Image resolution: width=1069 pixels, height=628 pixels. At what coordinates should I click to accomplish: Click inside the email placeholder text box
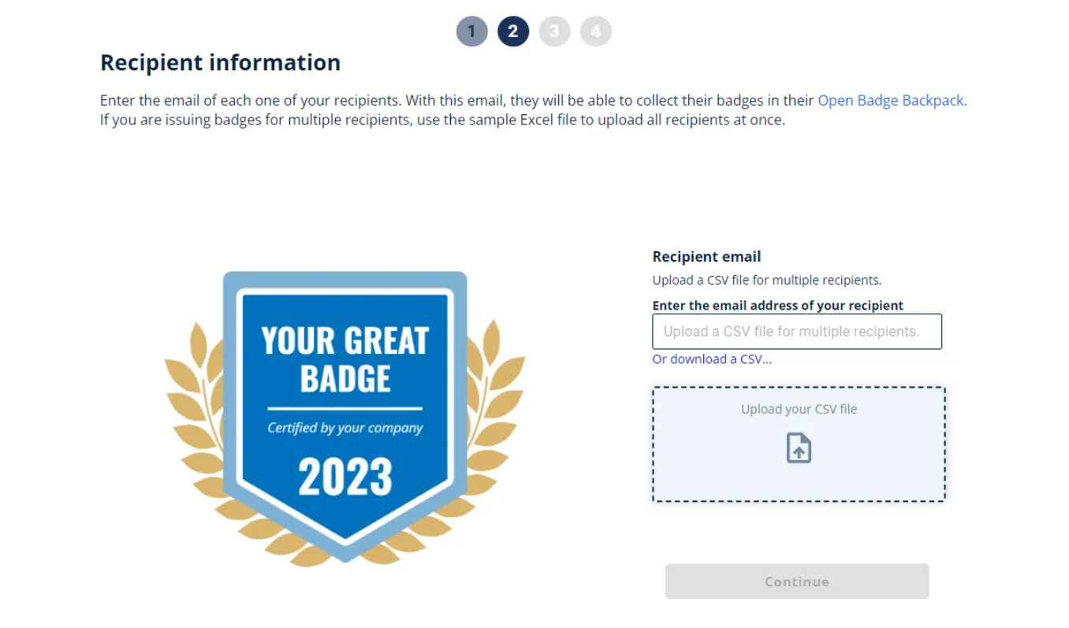coord(796,331)
